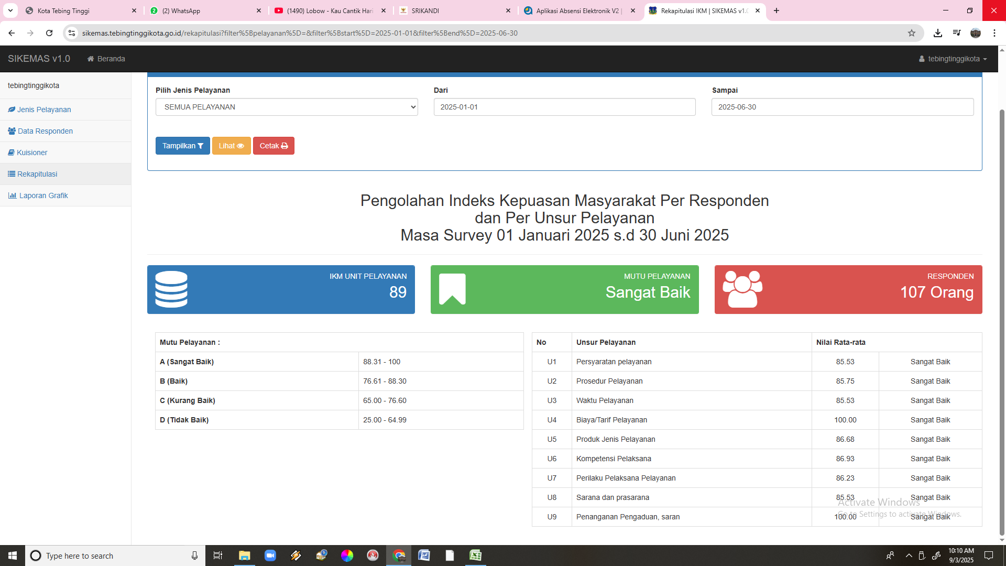Reload the page with refresh icon
This screenshot has width=1006, height=566.
pyautogui.click(x=49, y=33)
